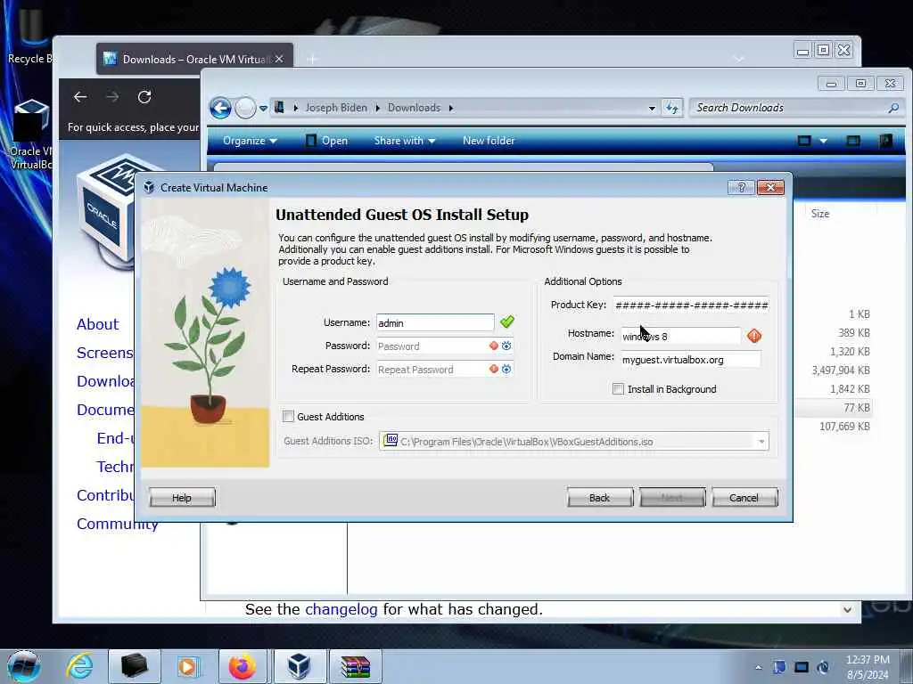The height and width of the screenshot is (684, 913).
Task: Open Organize menu in Explorer
Action: pos(250,141)
